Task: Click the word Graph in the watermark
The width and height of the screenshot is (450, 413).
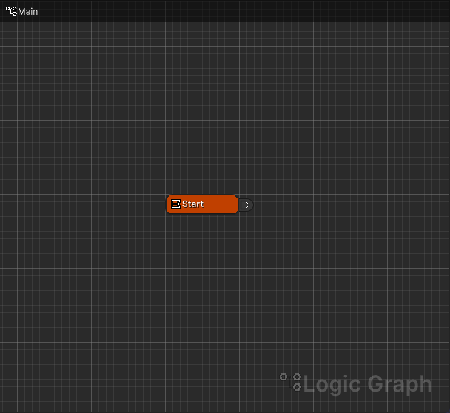Action: point(400,385)
